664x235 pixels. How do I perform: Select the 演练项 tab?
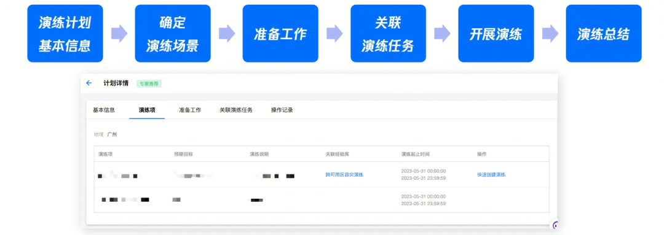[x=147, y=110]
